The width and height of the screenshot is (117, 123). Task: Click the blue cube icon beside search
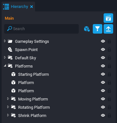click(x=87, y=29)
